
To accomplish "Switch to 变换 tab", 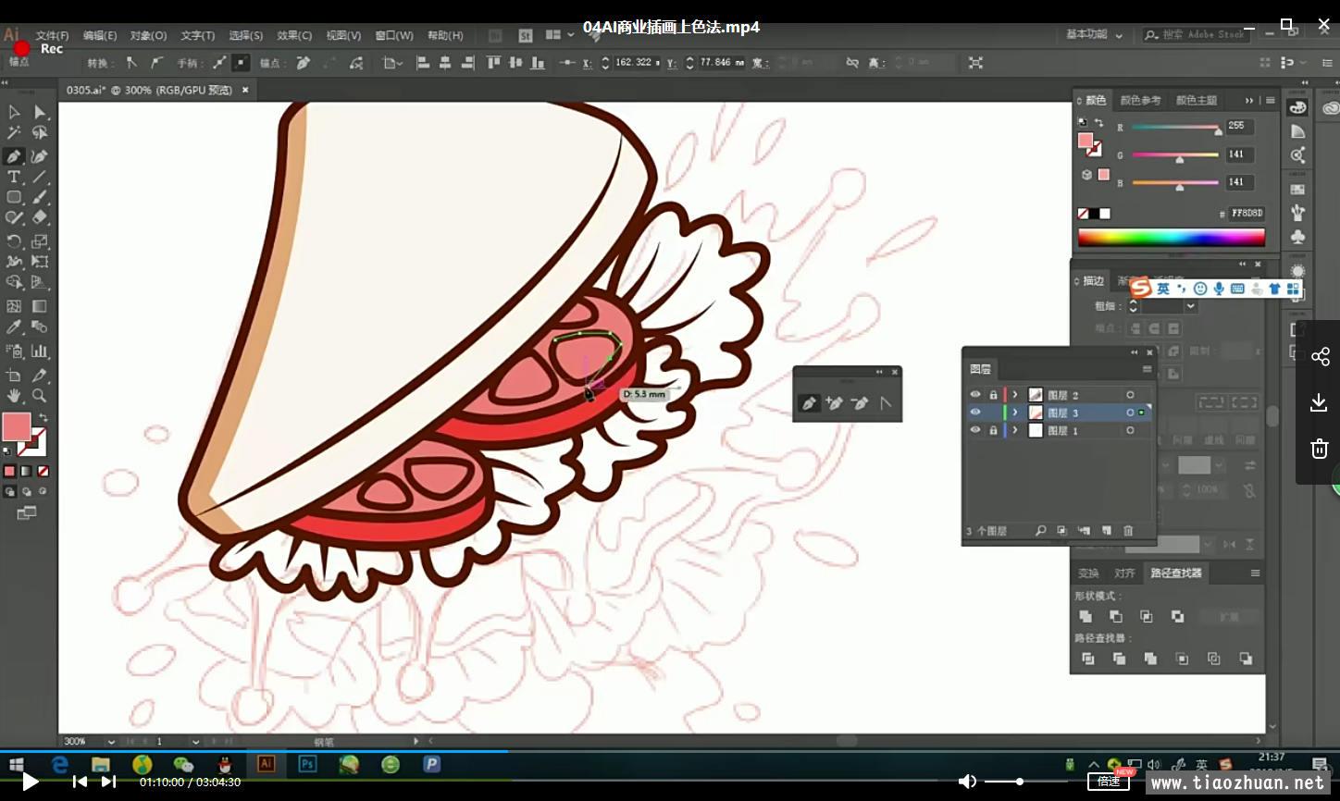I will (1088, 573).
